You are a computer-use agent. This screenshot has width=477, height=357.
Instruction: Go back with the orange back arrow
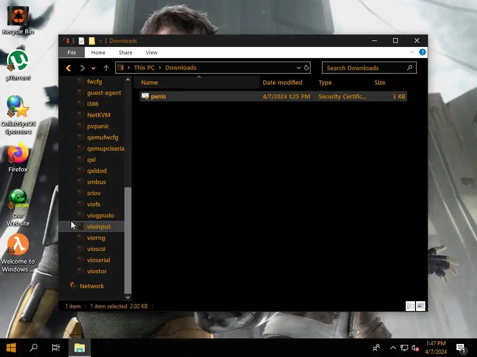pos(68,68)
